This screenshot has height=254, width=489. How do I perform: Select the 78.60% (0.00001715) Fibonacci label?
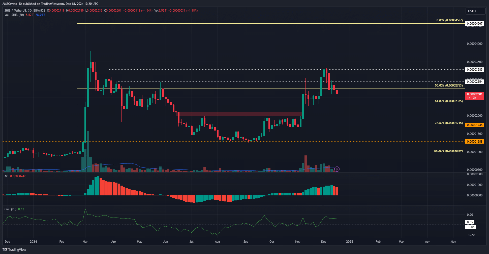(x=449, y=123)
